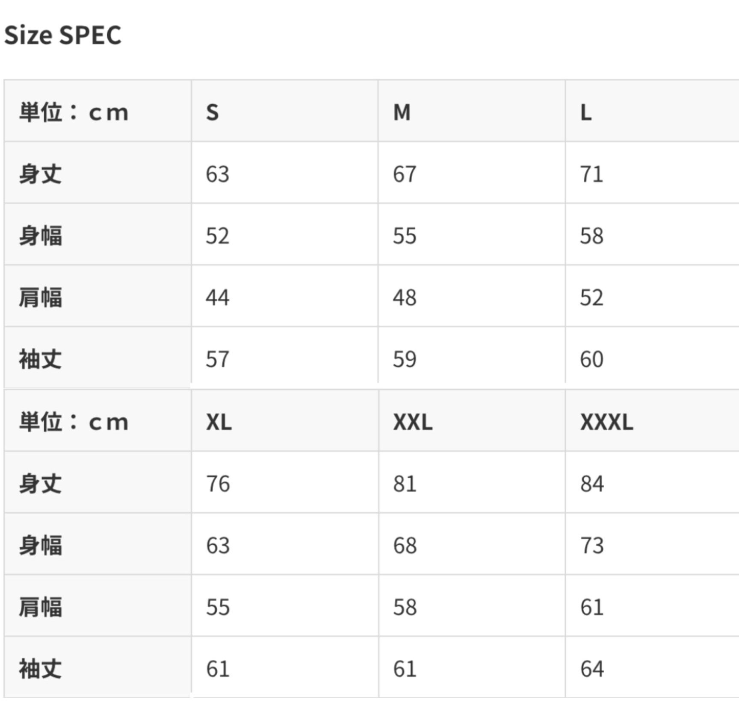Select the S size column header
The width and height of the screenshot is (739, 702).
pyautogui.click(x=213, y=113)
